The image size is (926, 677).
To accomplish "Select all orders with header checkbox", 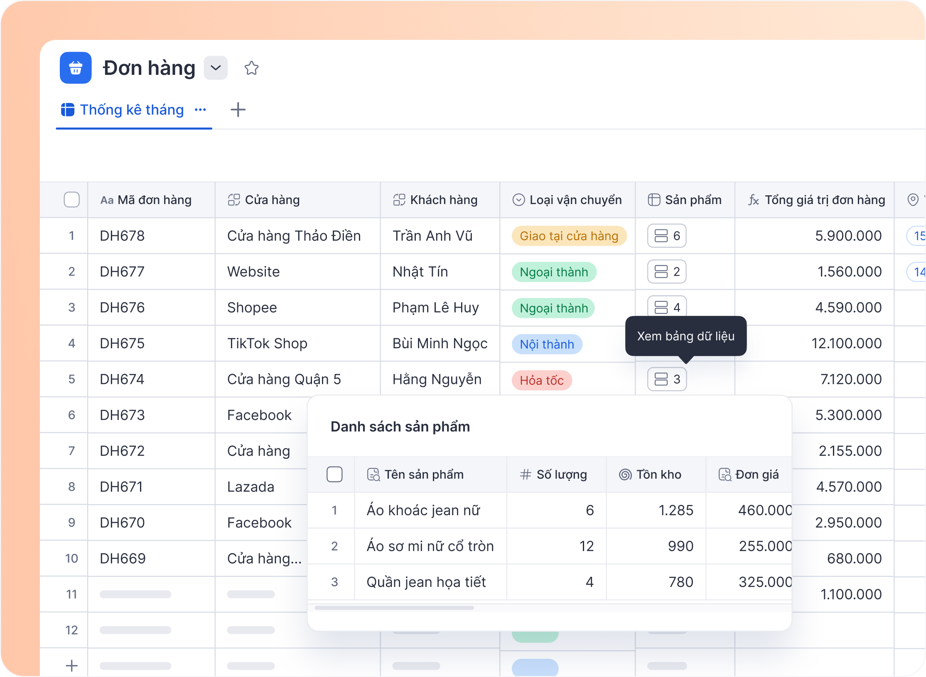I will coord(71,200).
